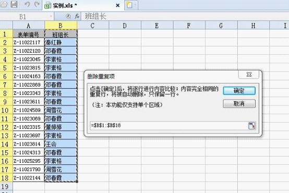Close the 实例.xls document tab
The width and height of the screenshot is (289, 193).
click(117, 6)
